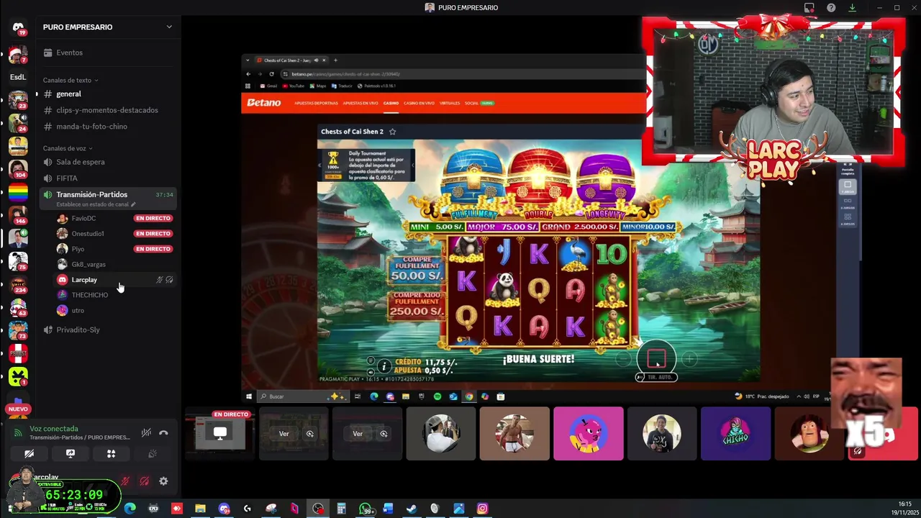Viewport: 921px width, 518px height.
Task: Pop out second stream preview icon
Action: (x=384, y=434)
